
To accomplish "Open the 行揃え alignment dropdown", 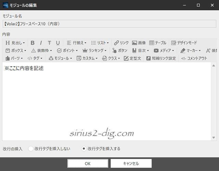I will pyautogui.click(x=77, y=43).
